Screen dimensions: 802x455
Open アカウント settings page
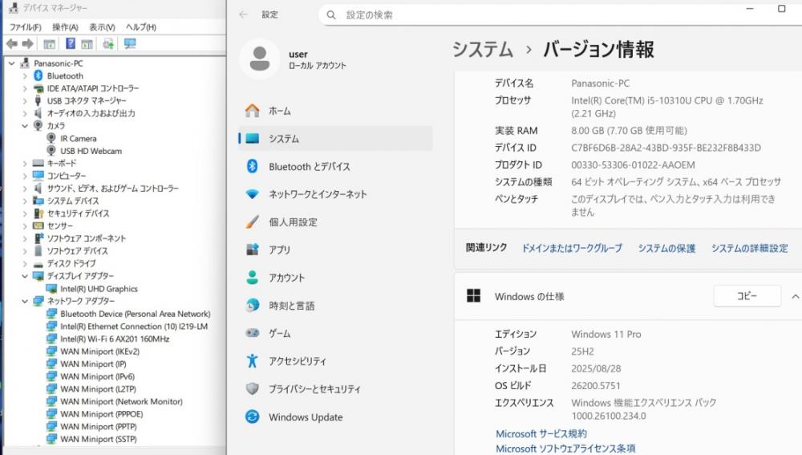tap(335, 278)
